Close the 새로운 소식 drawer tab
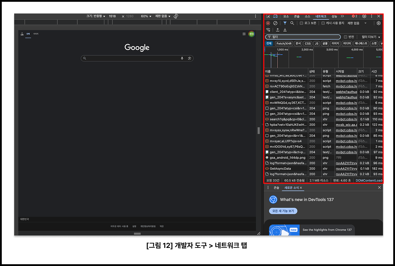Screen dimensions: 395x266 pos(301,188)
